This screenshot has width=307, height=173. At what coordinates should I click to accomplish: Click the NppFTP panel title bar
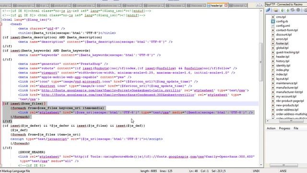pos(286,4)
